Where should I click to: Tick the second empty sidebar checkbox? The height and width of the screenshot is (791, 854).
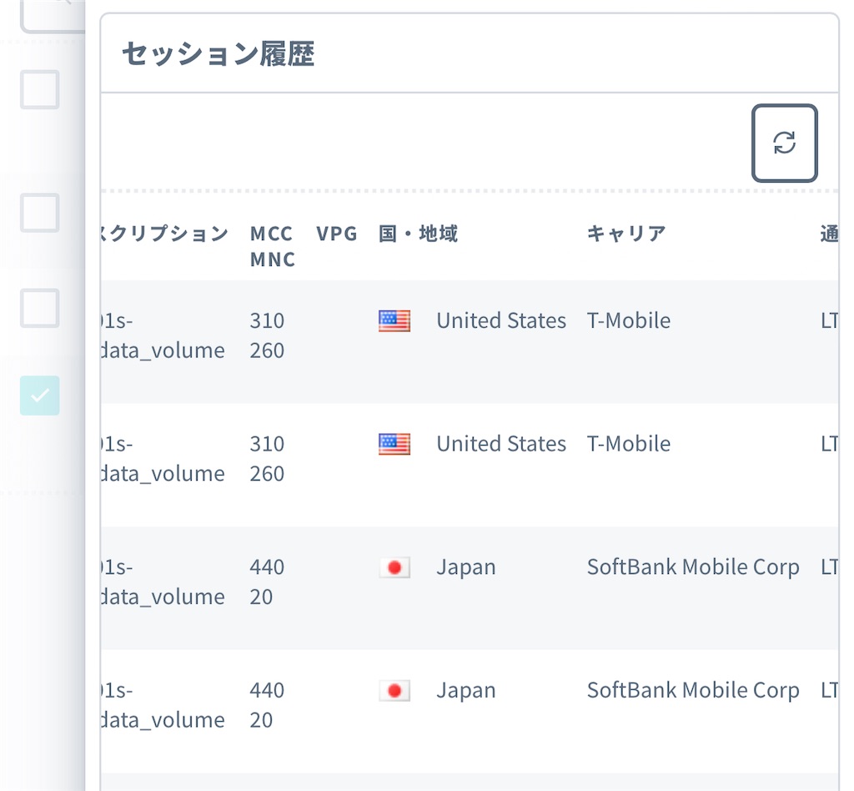point(40,213)
